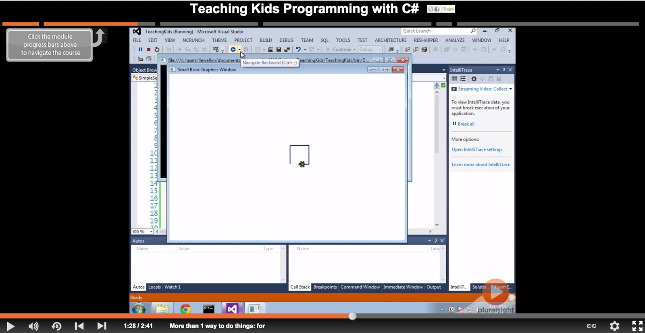Toggle closed captions in the player
The image size is (645, 333).
coord(591,326)
